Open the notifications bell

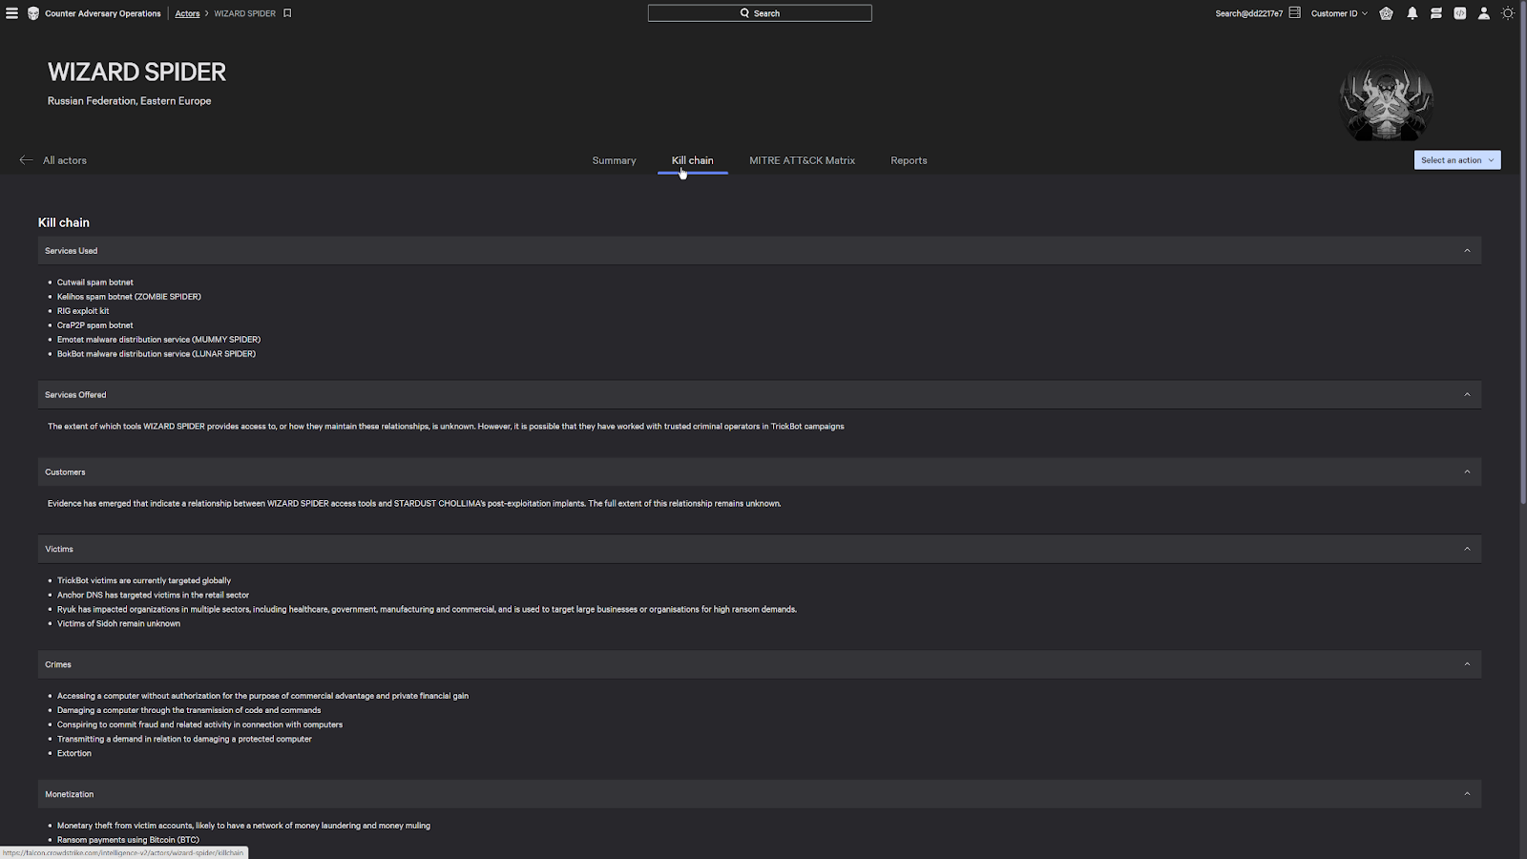coord(1412,13)
